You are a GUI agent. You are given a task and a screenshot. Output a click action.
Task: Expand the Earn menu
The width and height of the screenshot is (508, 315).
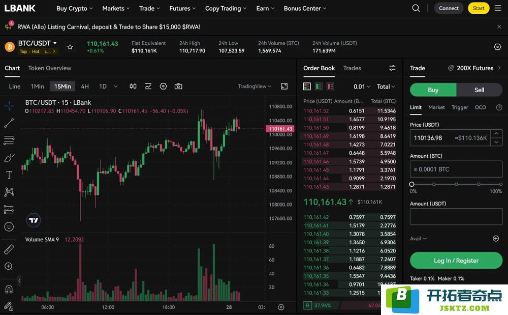point(265,9)
